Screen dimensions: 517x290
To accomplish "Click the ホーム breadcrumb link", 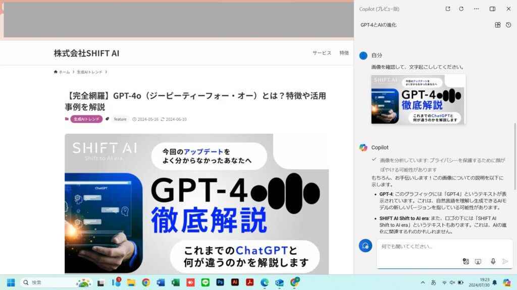I will click(62, 72).
